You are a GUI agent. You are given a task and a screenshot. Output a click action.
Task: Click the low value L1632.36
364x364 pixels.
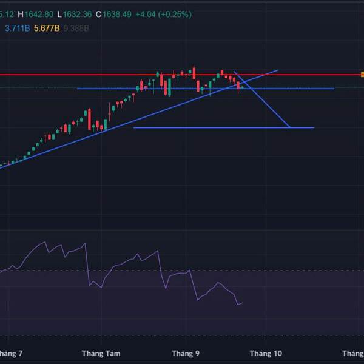(75, 15)
